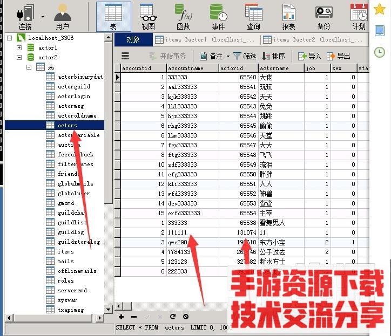Click 开始事务 begin transaction button

pyautogui.click(x=167, y=56)
